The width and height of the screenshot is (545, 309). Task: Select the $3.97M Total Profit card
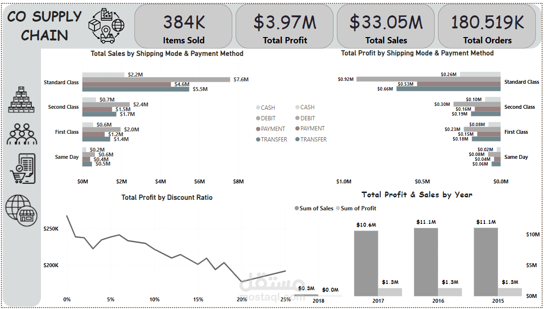pyautogui.click(x=285, y=26)
